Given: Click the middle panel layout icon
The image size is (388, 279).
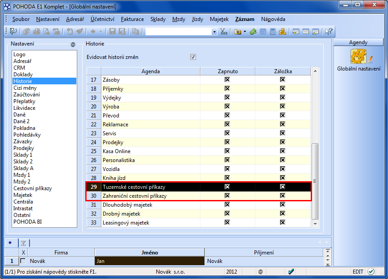Looking at the screenshot, I should [306, 31].
